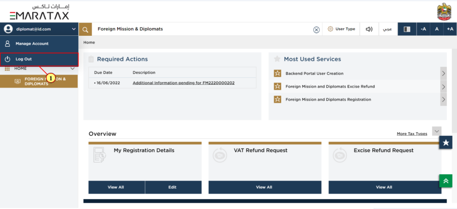This screenshot has height=209, width=457.
Task: Click due date 16/06/2022 cell
Action: point(108,83)
